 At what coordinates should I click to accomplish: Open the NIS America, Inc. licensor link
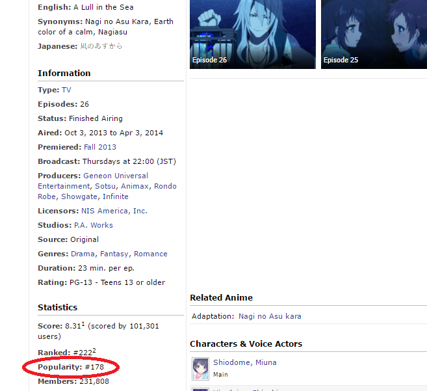click(x=114, y=211)
